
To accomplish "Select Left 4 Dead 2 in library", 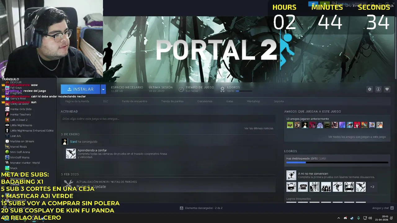I will 19,120.
